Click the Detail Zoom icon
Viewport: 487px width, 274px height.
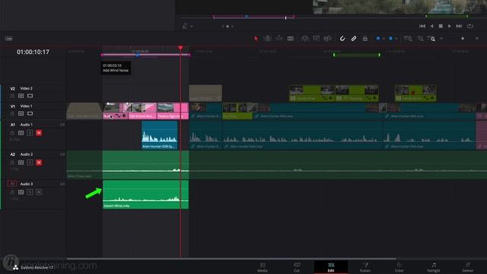point(420,39)
